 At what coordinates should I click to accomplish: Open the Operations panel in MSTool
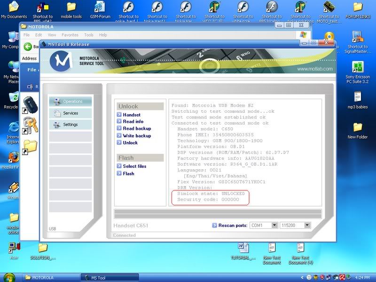[x=70, y=102]
